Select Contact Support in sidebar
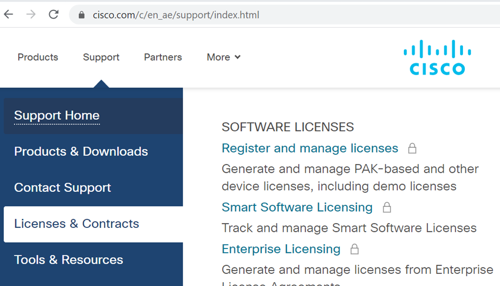The image size is (500, 286). 93,188
